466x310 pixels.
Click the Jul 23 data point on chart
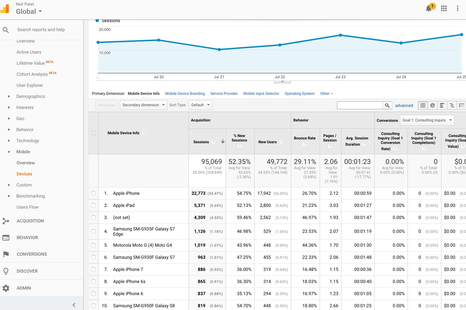pyautogui.click(x=340, y=35)
